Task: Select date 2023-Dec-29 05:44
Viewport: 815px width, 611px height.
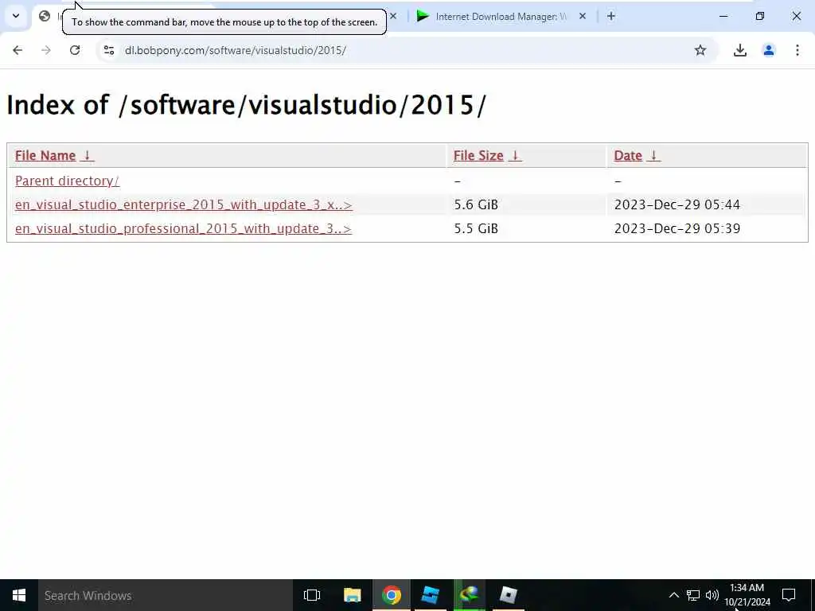Action: click(x=677, y=204)
